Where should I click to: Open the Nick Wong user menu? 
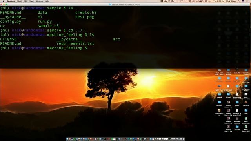click(231, 1)
